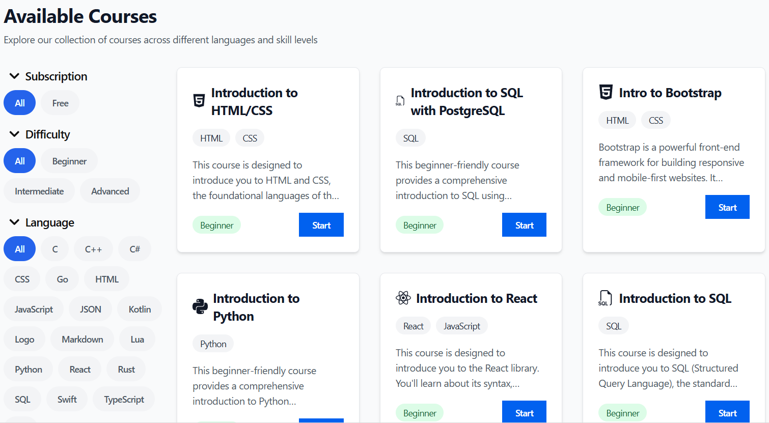769x423 pixels.
Task: Select All under Subscription
Action: [19, 103]
